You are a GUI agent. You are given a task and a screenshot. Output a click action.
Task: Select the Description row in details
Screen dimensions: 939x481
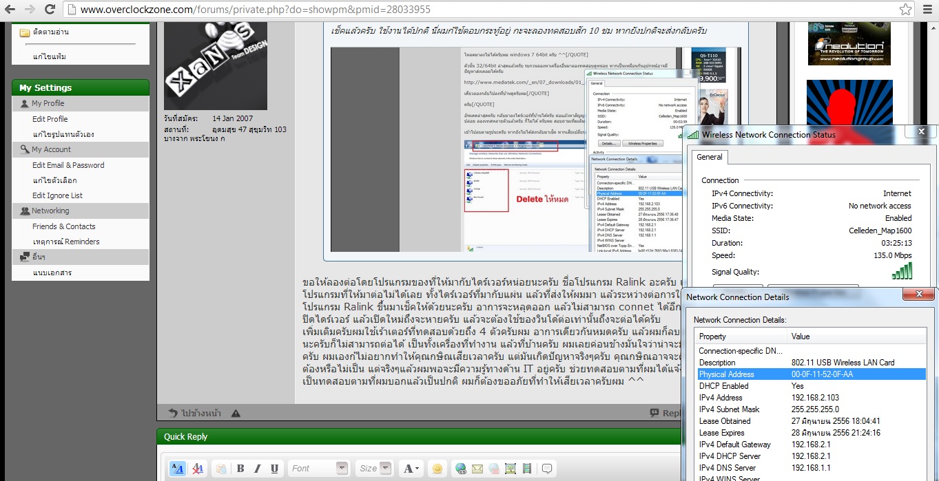[x=812, y=363]
